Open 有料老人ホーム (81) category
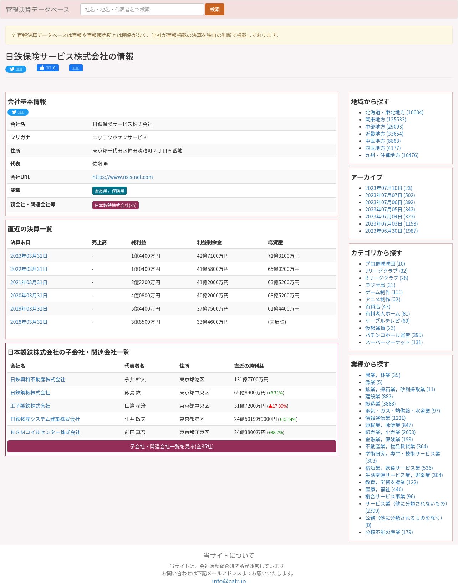This screenshot has width=458, height=583. [388, 314]
